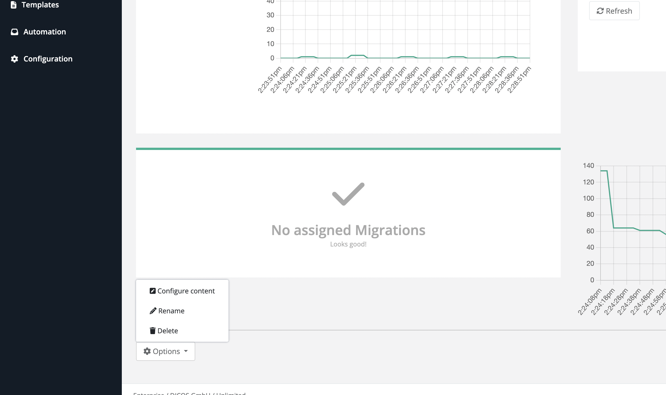Click the gear icon on the Options button
This screenshot has height=395, width=666.
coord(147,351)
